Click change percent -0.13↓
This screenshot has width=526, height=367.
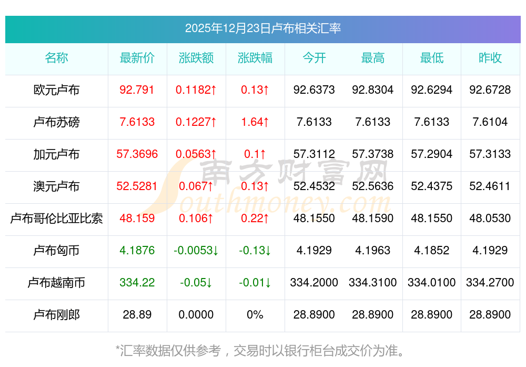(255, 251)
